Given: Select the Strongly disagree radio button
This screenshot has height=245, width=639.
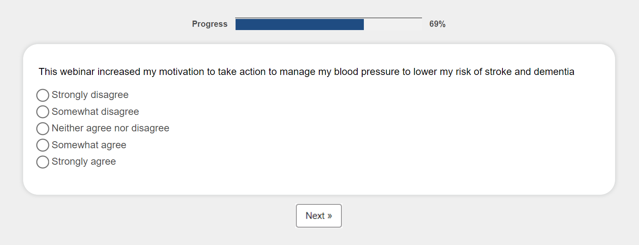Looking at the screenshot, I should (x=42, y=95).
